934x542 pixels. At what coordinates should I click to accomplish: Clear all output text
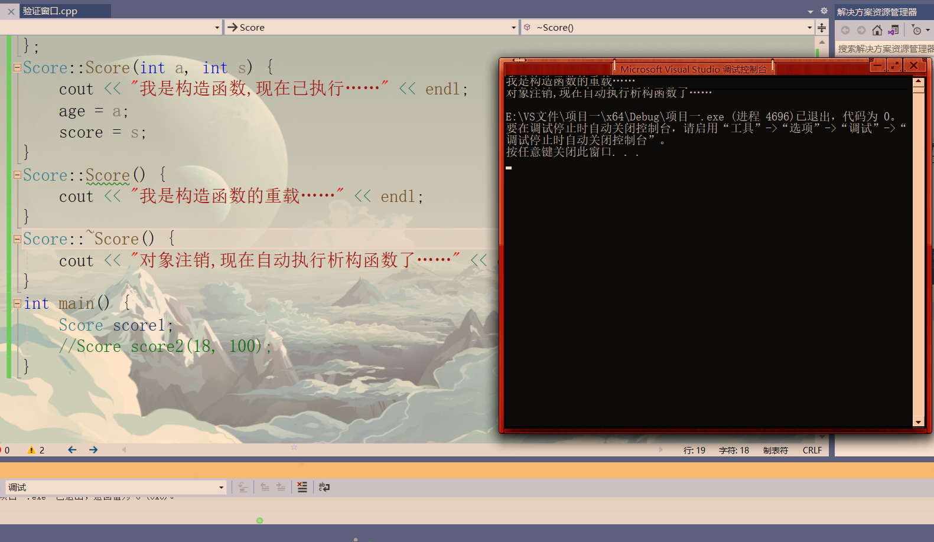[x=302, y=487]
